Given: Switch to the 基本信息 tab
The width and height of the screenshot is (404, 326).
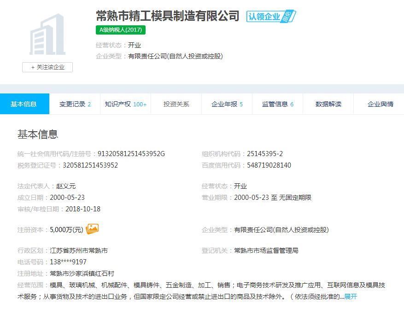Looking at the screenshot, I should 24,104.
